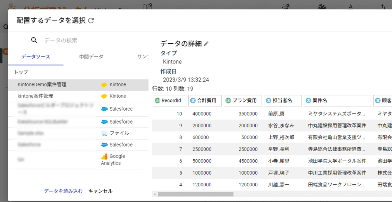Click the CSV file icon for Sample.xlsx
Screen dimensions: 392x202
(104, 133)
